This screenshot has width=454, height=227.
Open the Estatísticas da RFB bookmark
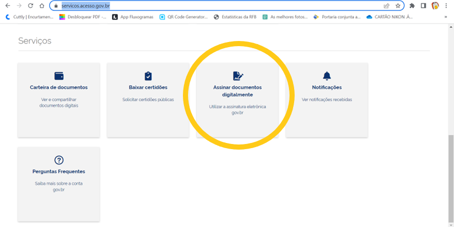pyautogui.click(x=235, y=16)
